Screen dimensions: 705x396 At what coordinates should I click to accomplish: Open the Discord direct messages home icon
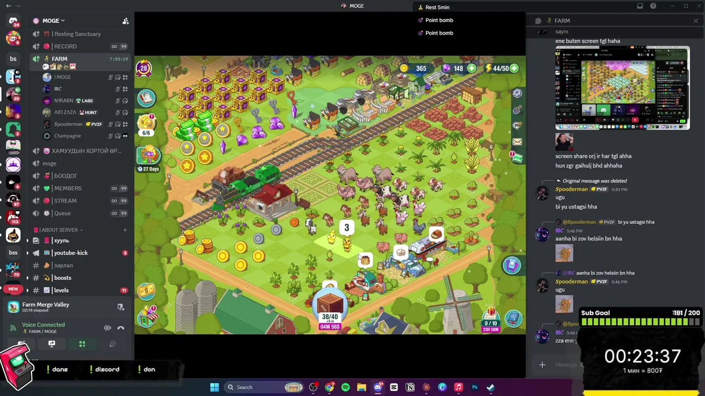click(x=13, y=21)
